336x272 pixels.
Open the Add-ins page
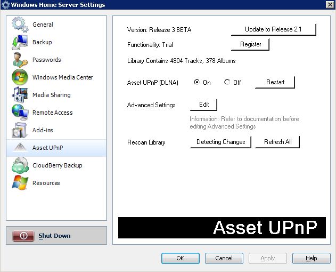tap(56, 130)
